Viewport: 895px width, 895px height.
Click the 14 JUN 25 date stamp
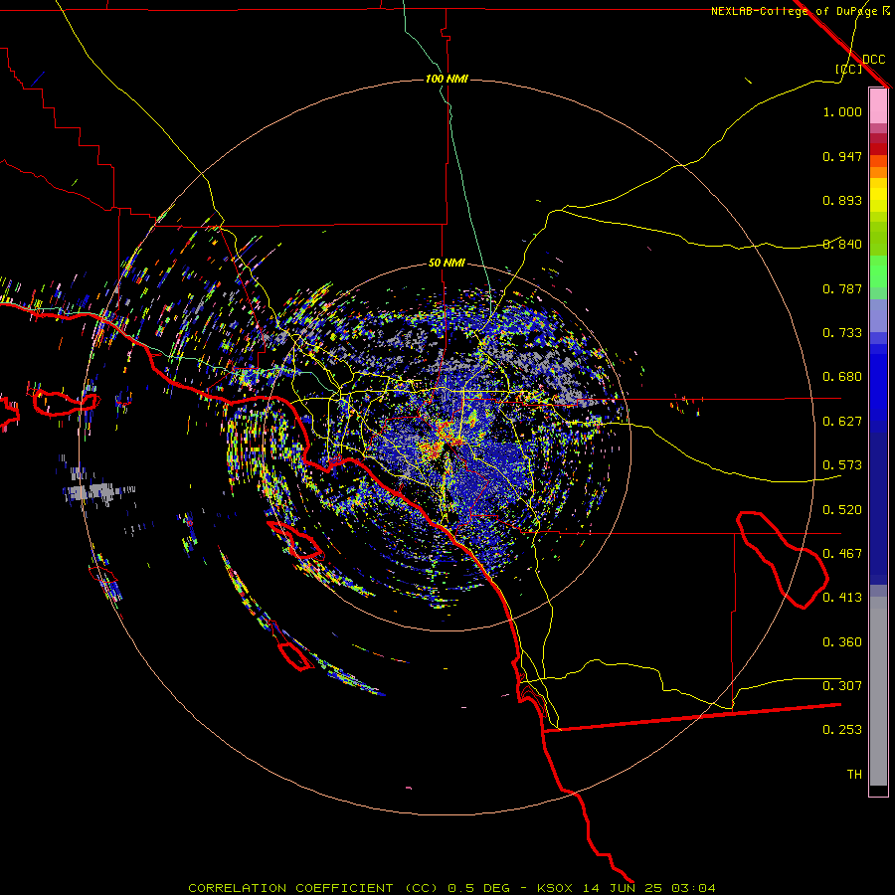622,888
